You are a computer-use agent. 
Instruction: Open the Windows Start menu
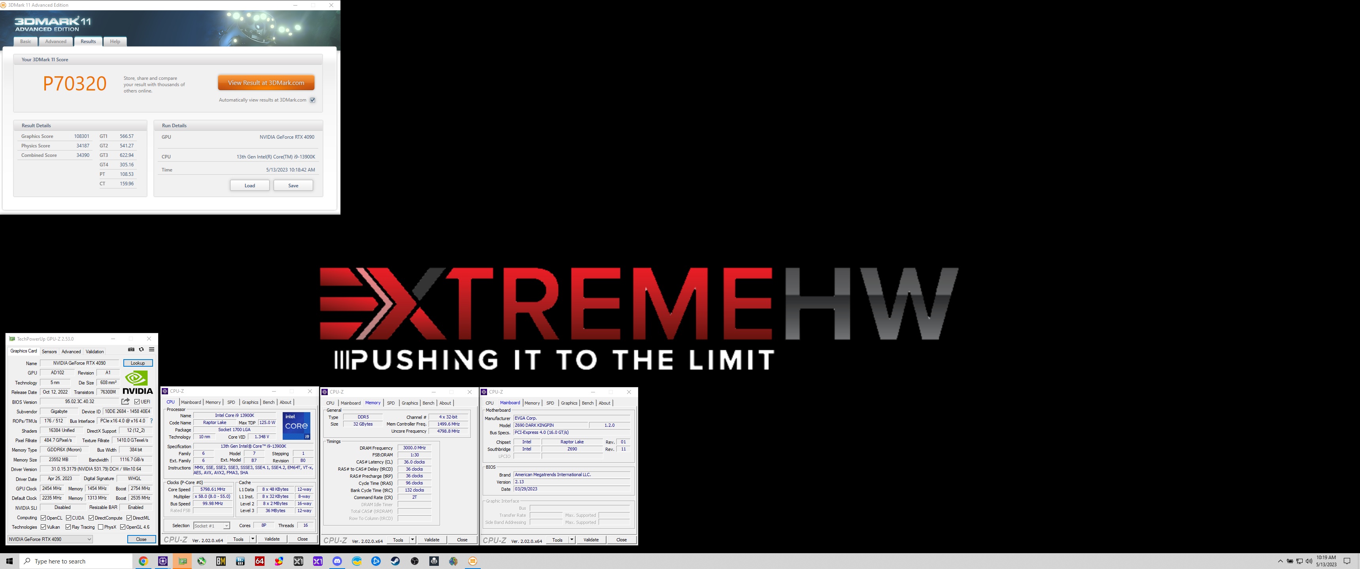(x=9, y=561)
